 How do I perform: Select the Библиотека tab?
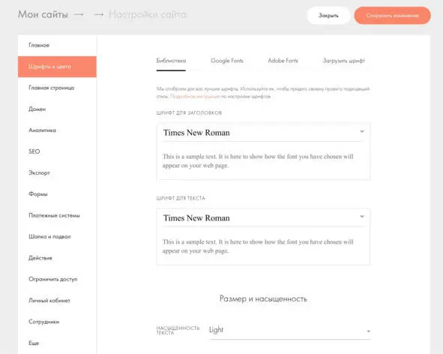click(x=171, y=61)
